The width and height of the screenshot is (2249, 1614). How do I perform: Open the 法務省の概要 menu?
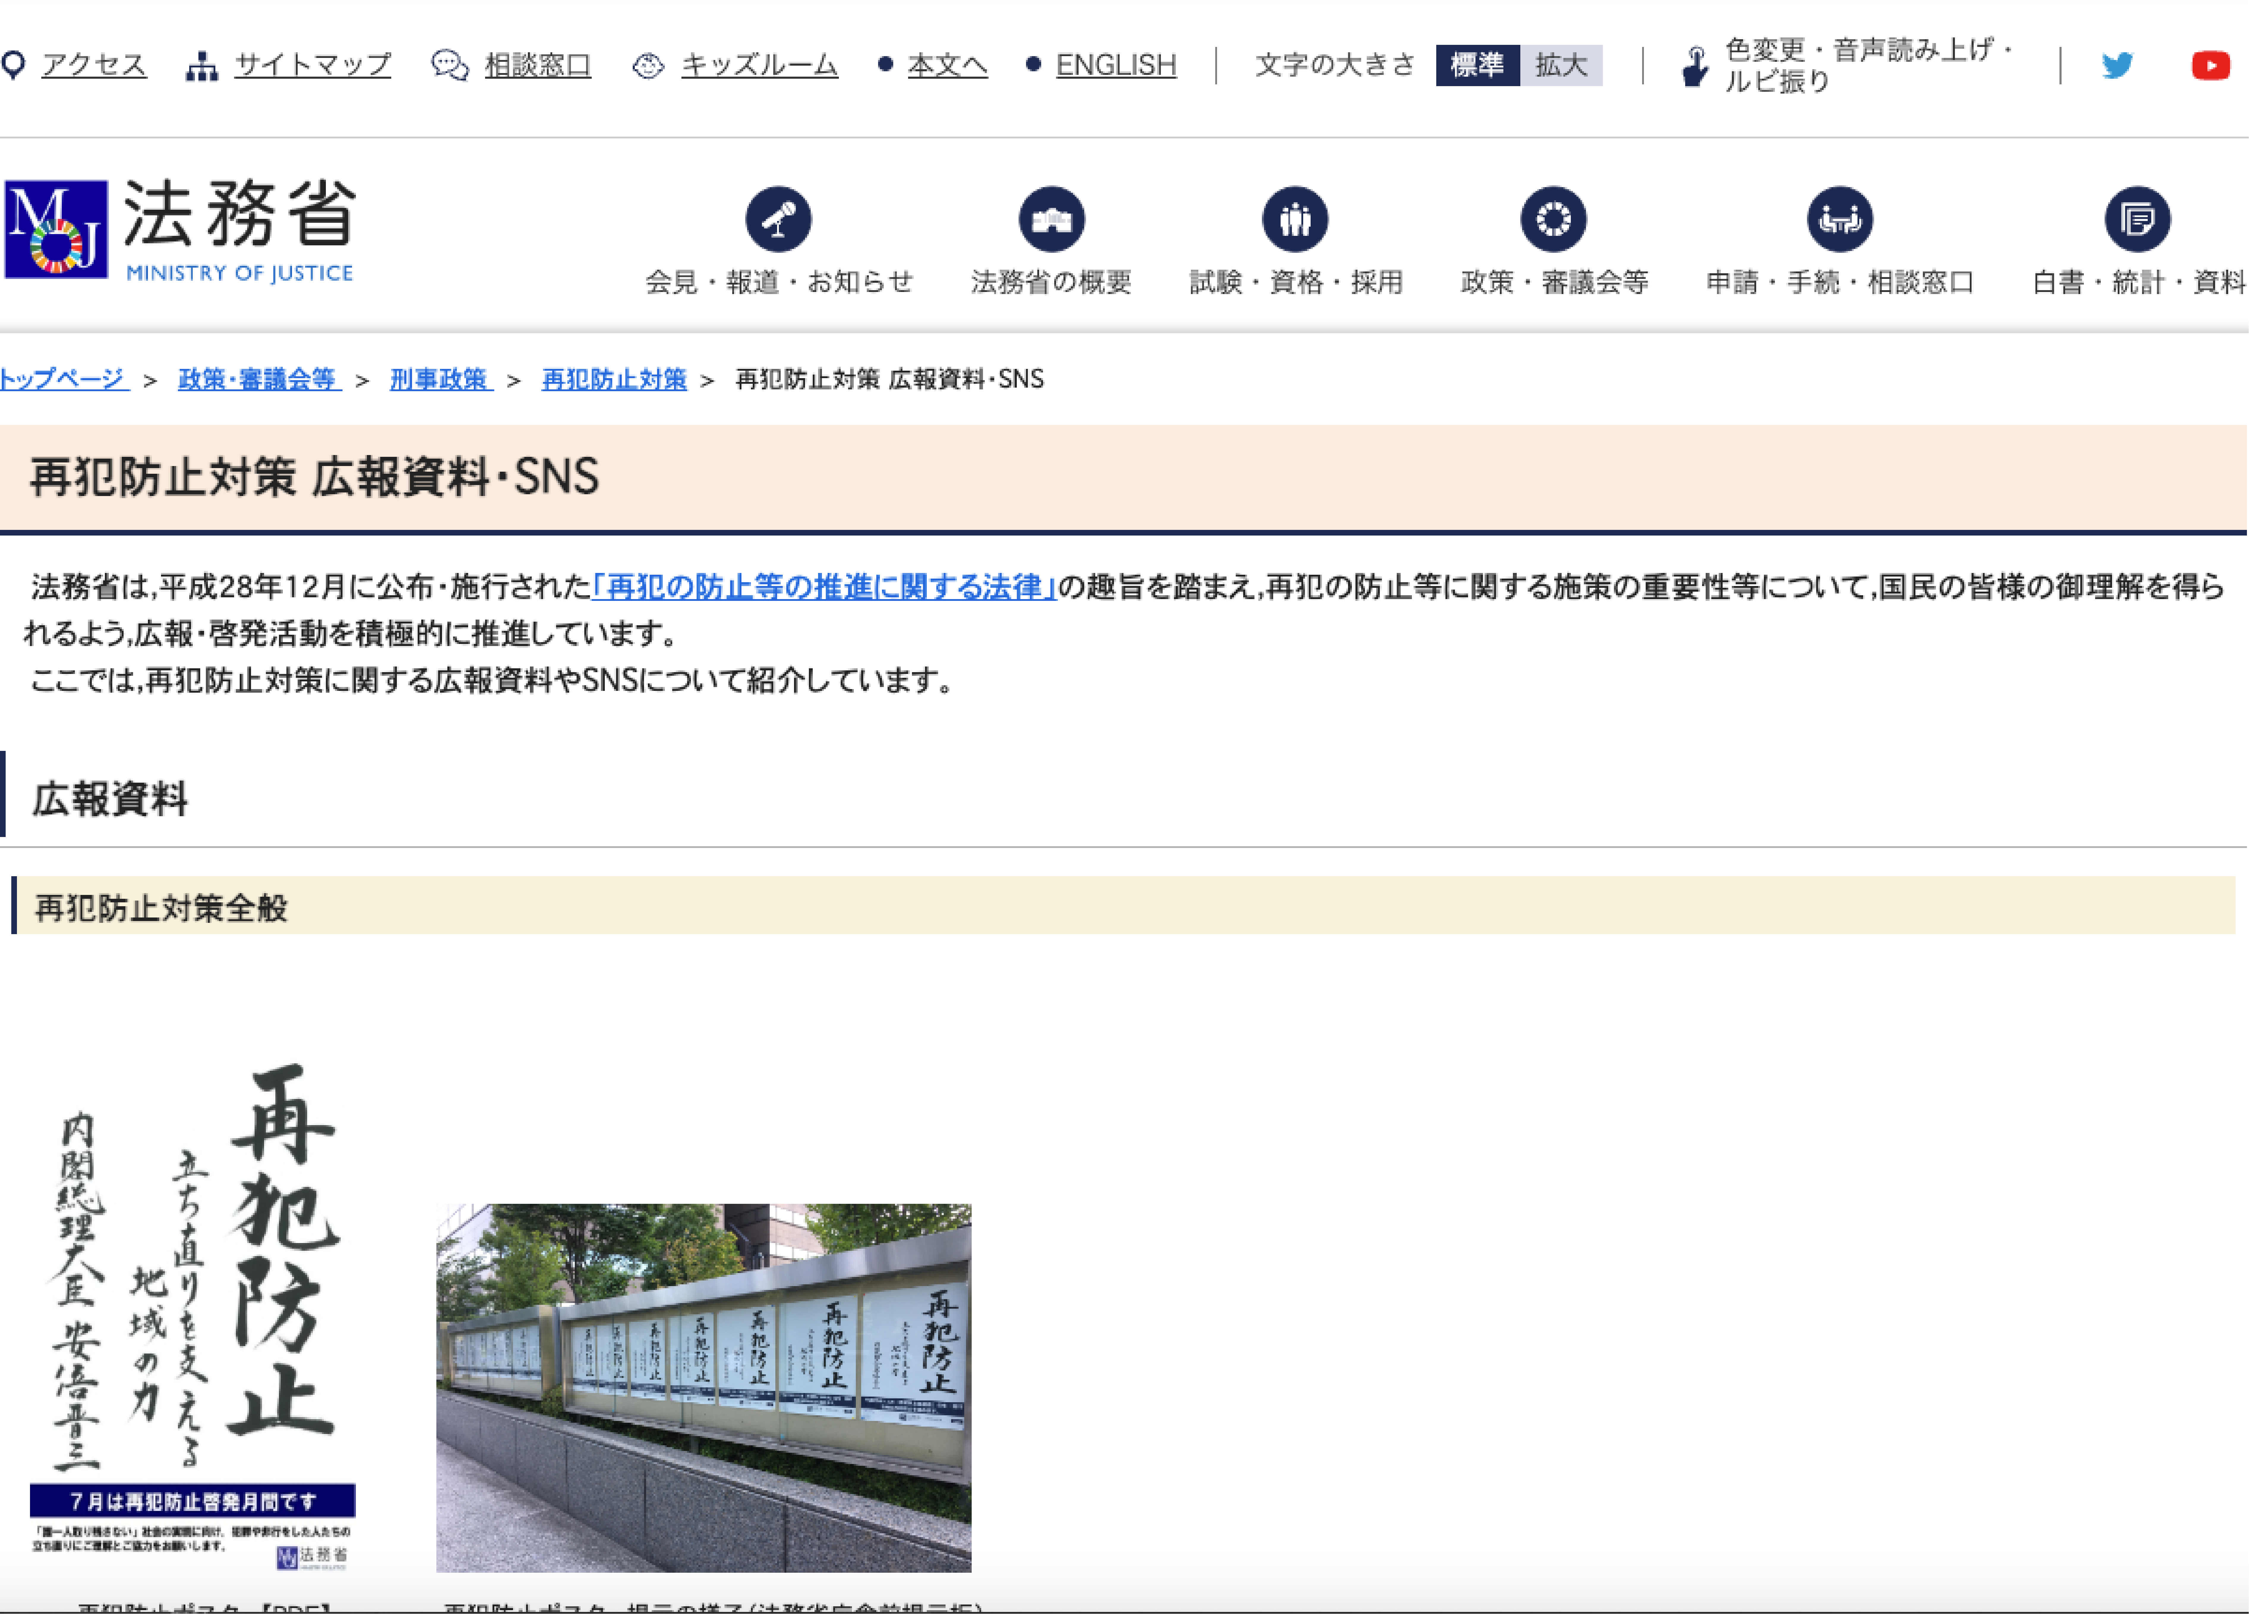tap(1051, 282)
